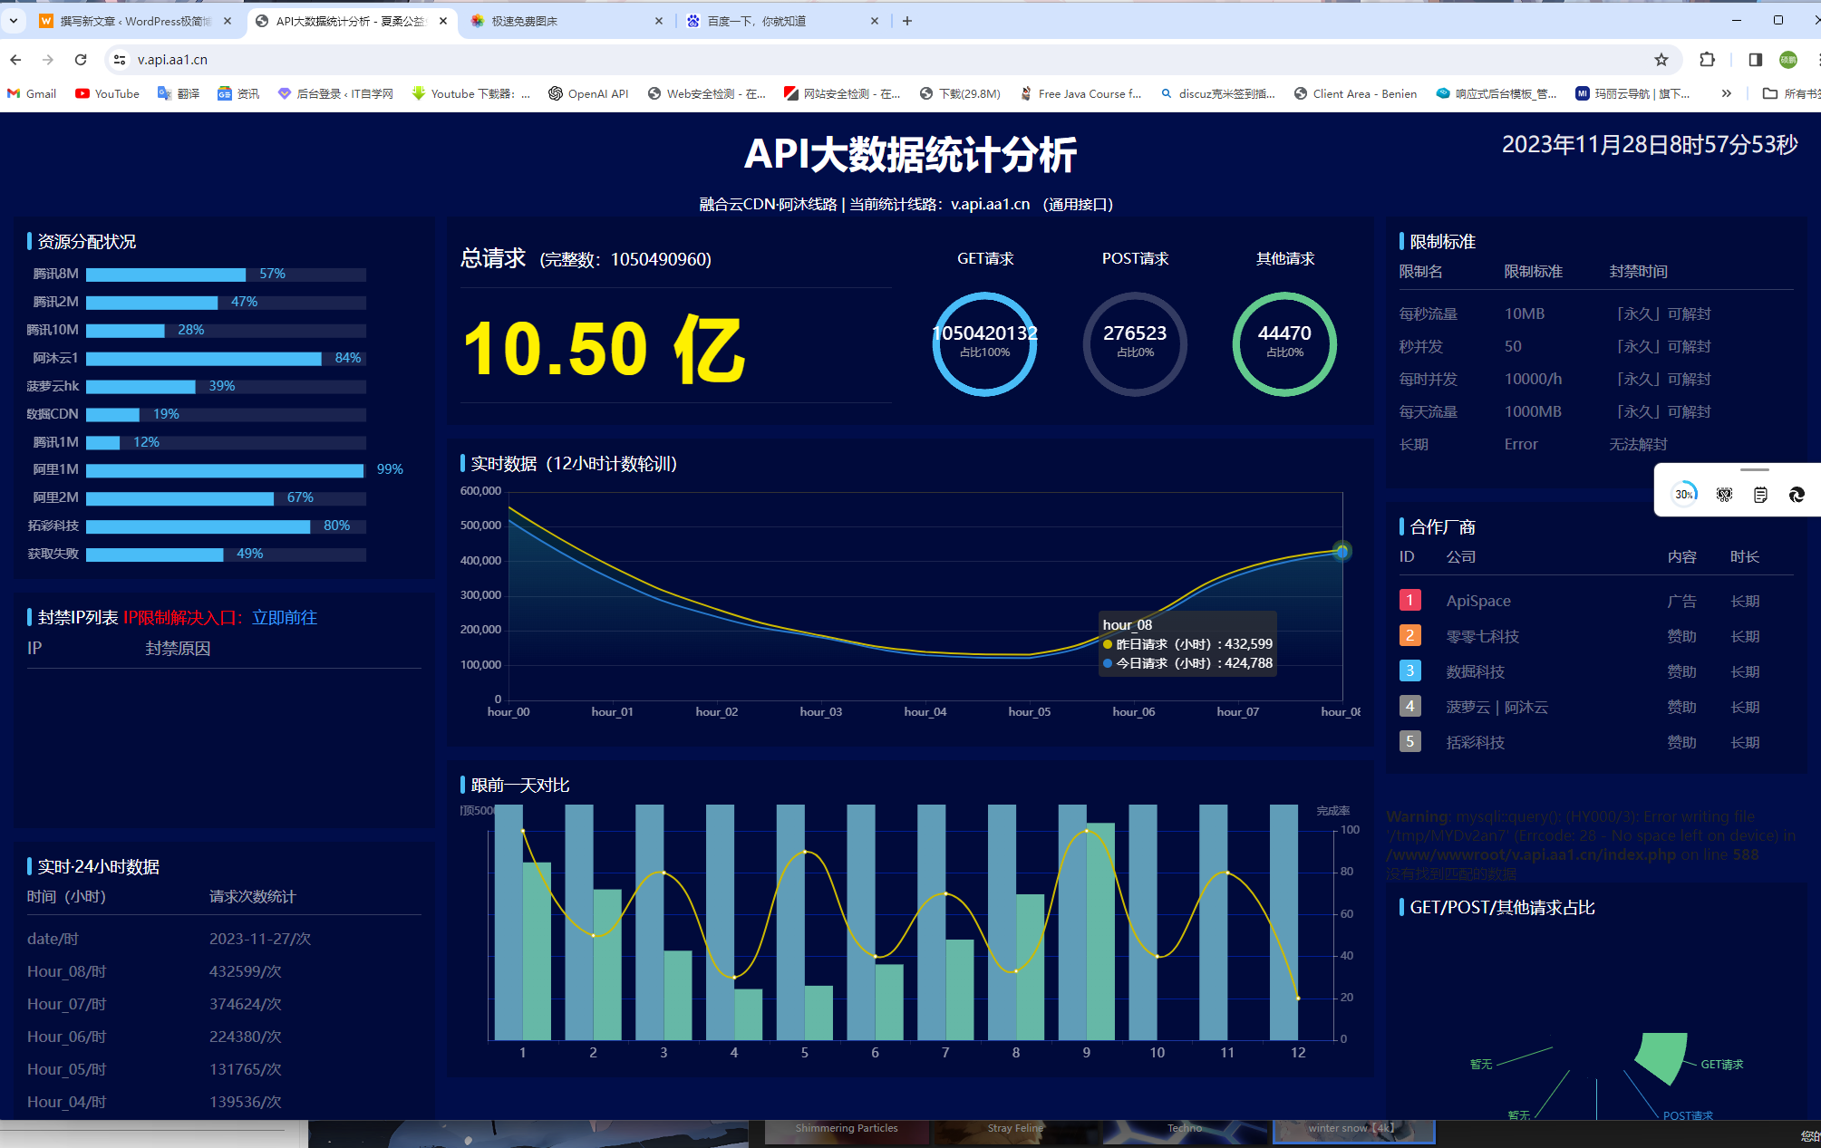
Task: Expand 封禁IP列表 section panel
Action: [73, 618]
